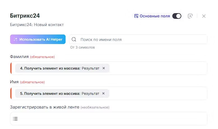This screenshot has height=129, width=218.
Task: Click the Зарегистрировать в живой ленте label
Action: coord(45,107)
